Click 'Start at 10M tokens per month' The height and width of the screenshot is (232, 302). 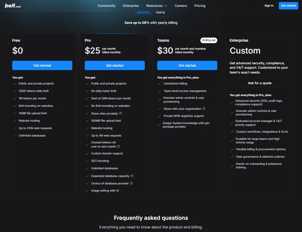[x=111, y=98]
